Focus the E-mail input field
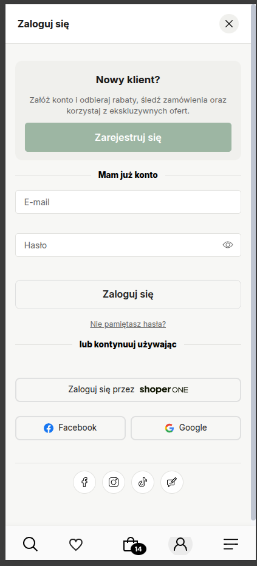 point(128,202)
